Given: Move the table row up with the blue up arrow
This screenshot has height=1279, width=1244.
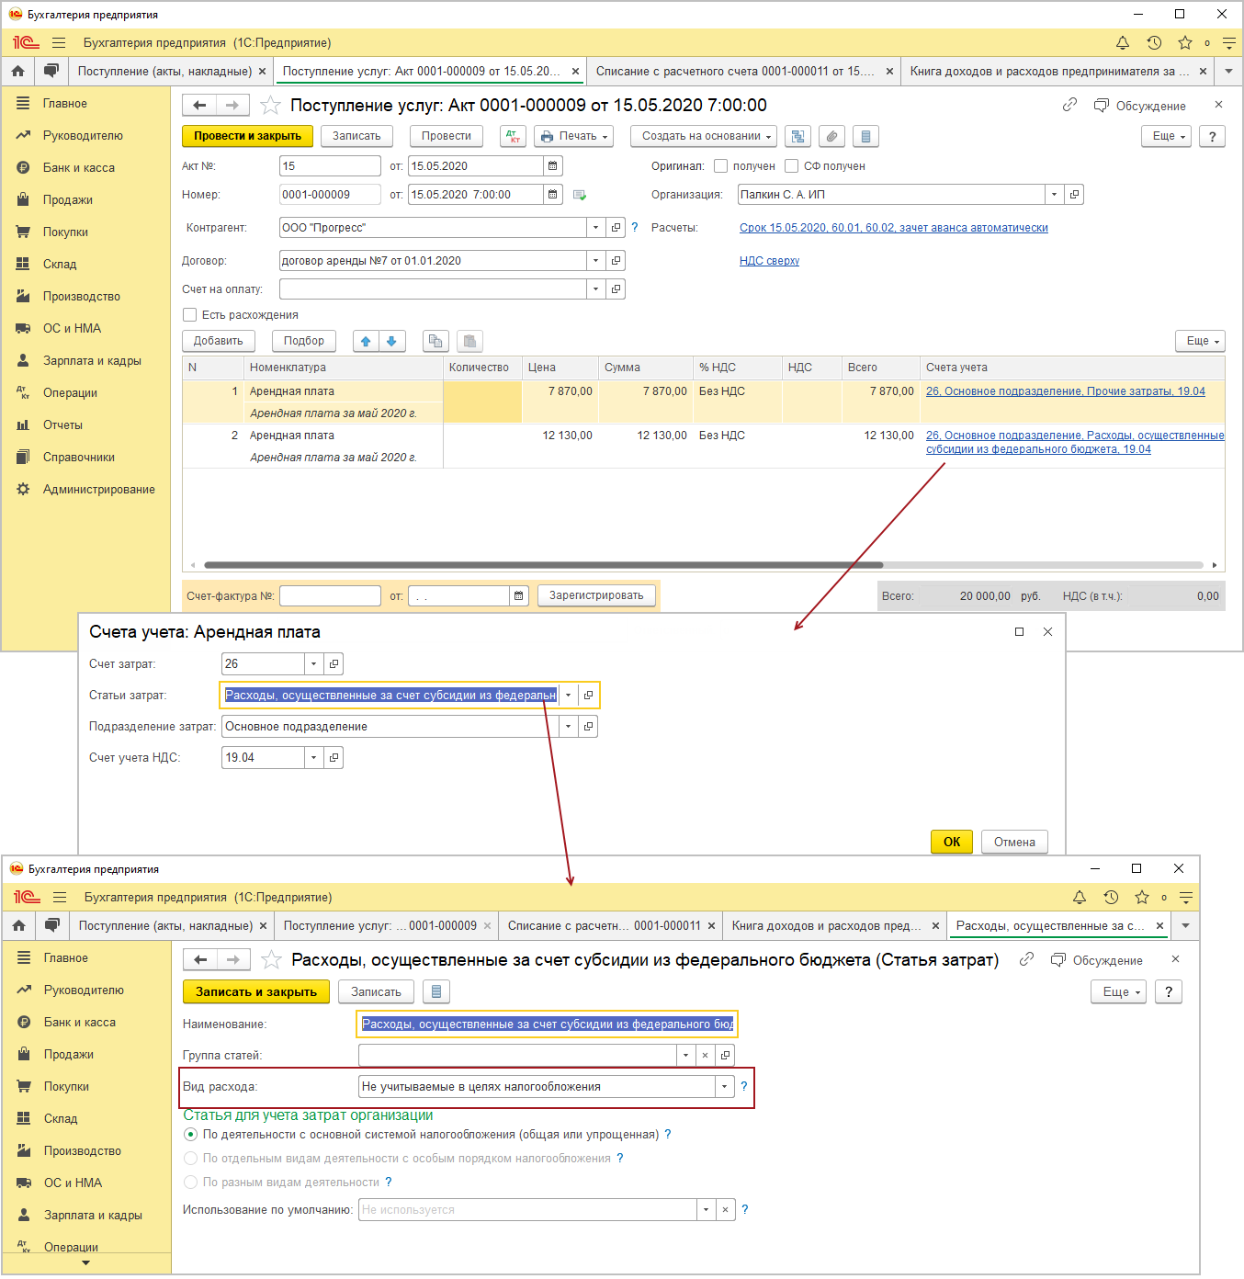Looking at the screenshot, I should tap(366, 341).
